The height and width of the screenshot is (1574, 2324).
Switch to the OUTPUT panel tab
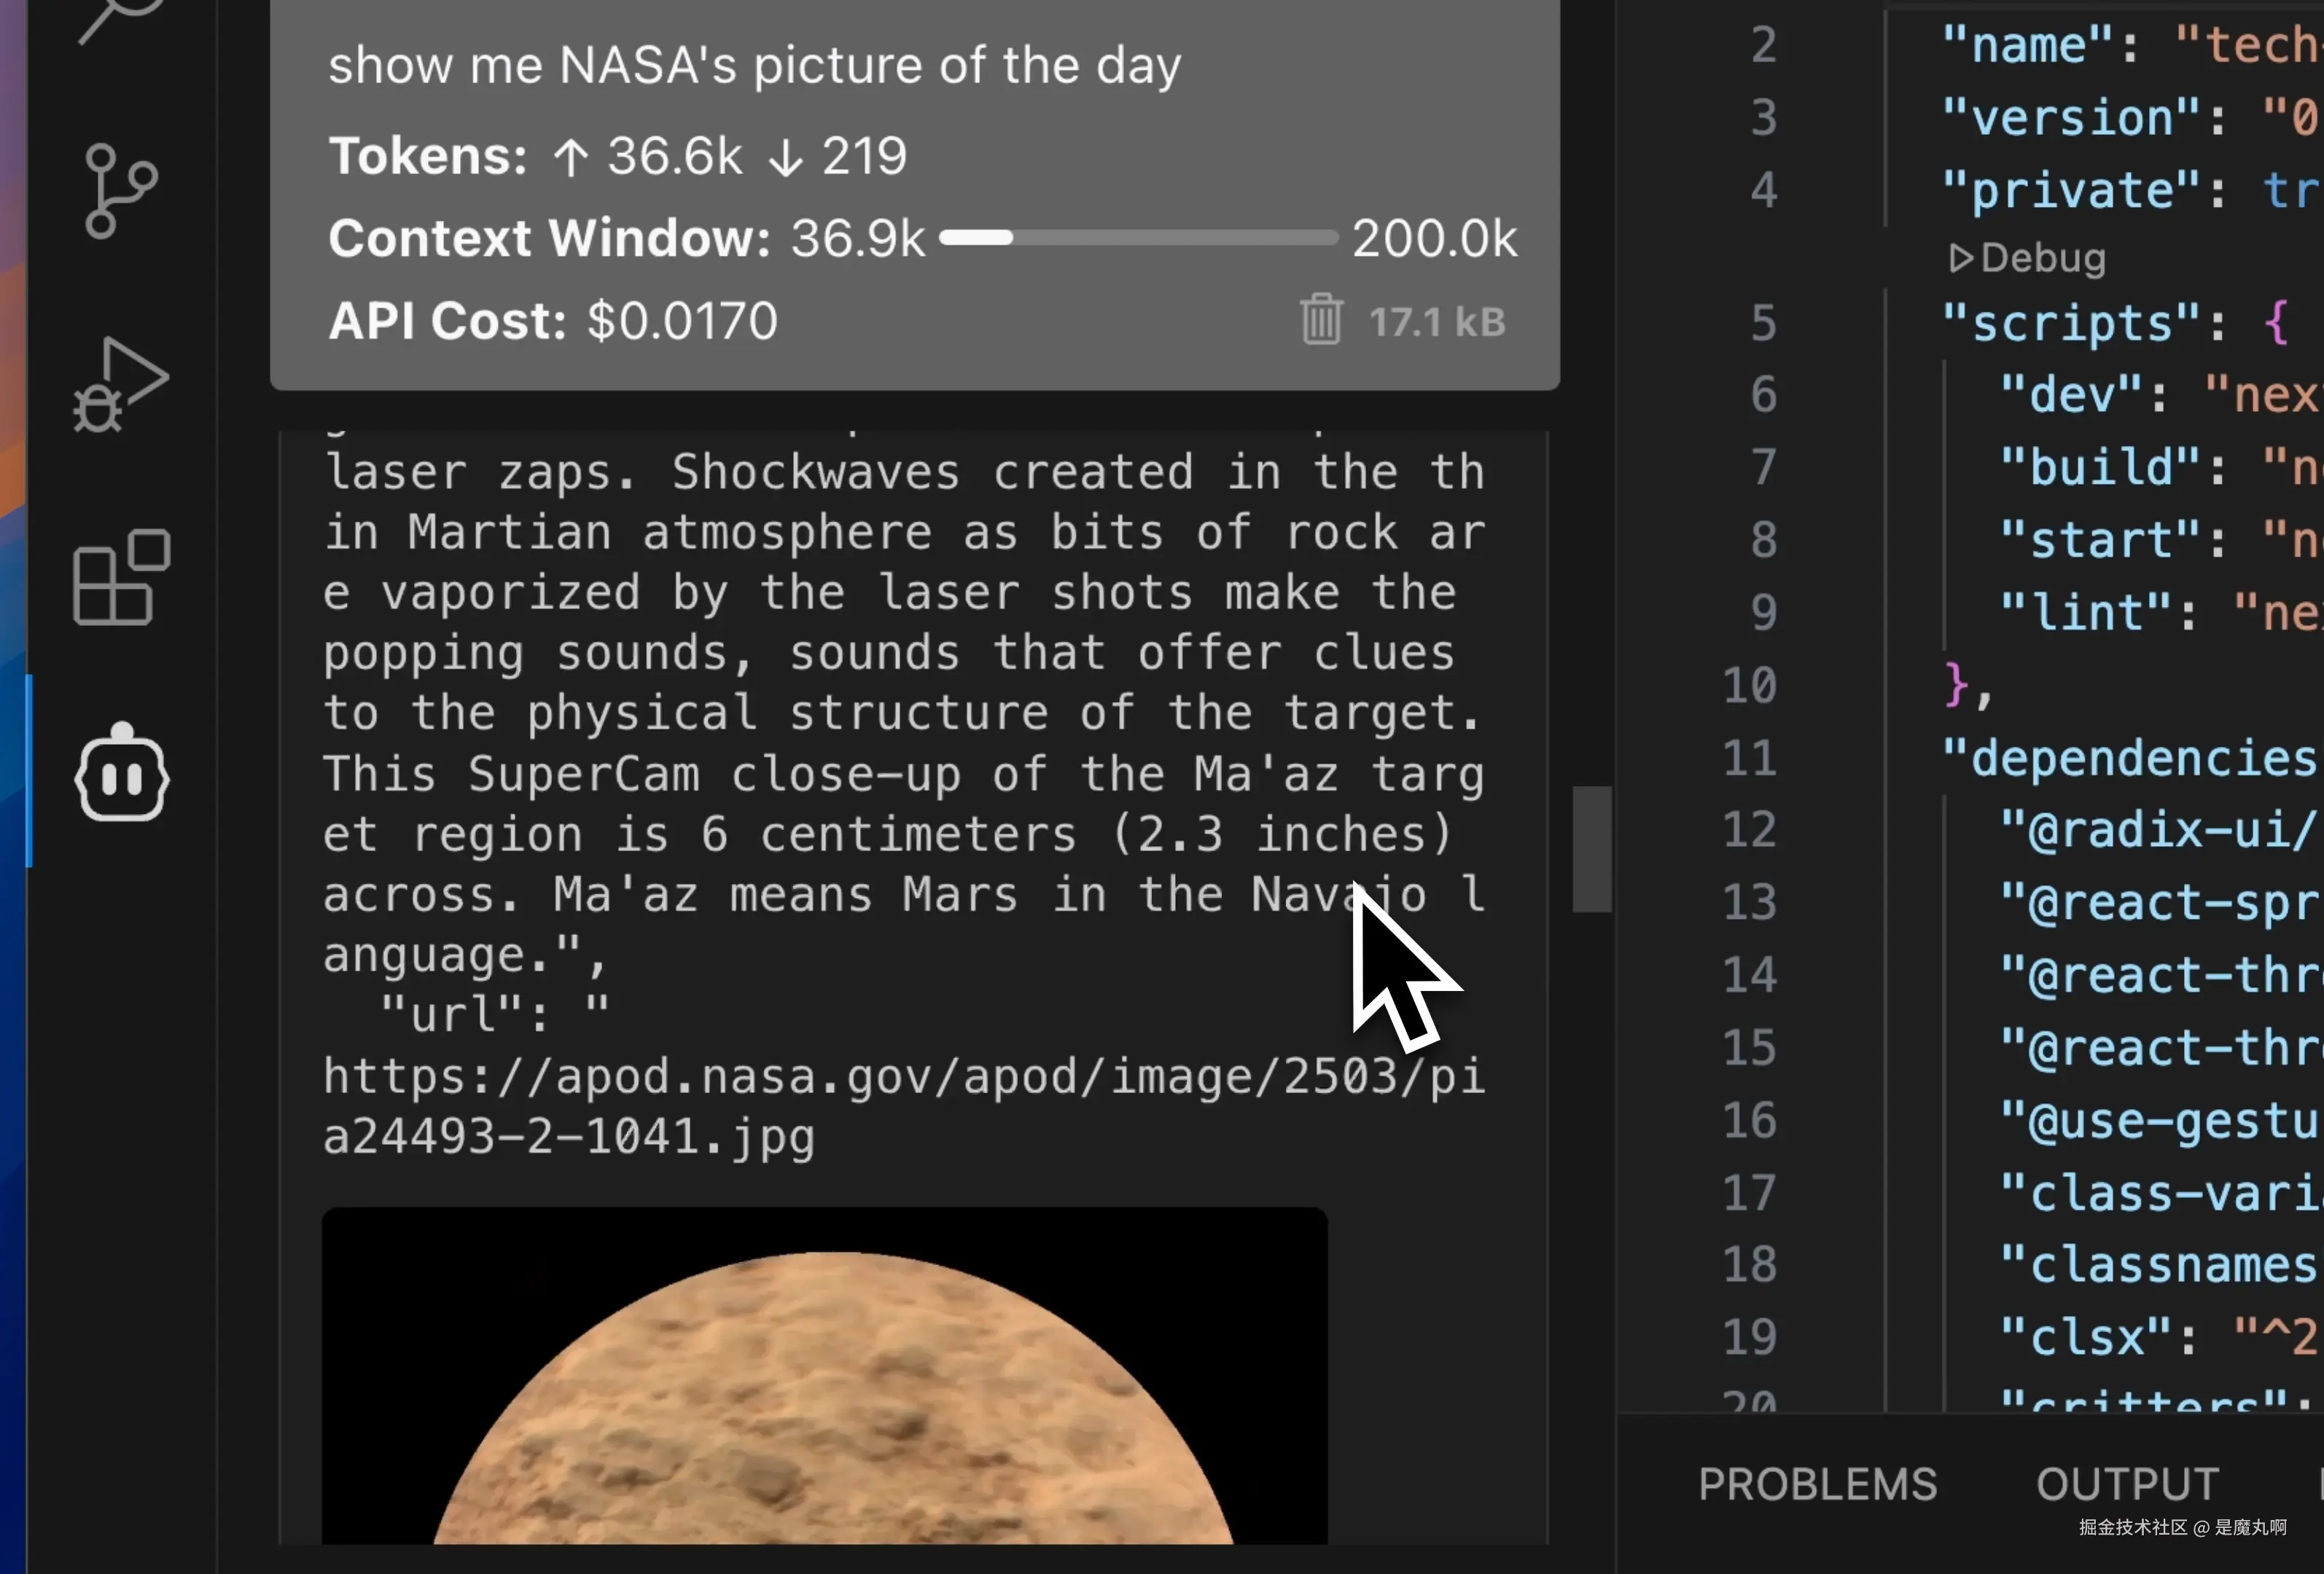click(x=2127, y=1484)
